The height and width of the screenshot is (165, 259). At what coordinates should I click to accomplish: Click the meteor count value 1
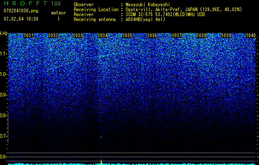58,19
